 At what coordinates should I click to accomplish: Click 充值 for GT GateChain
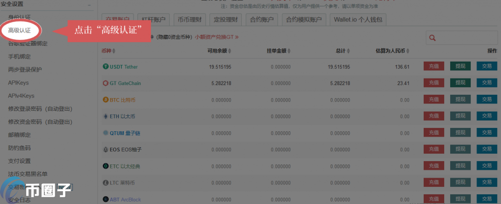[x=433, y=83]
